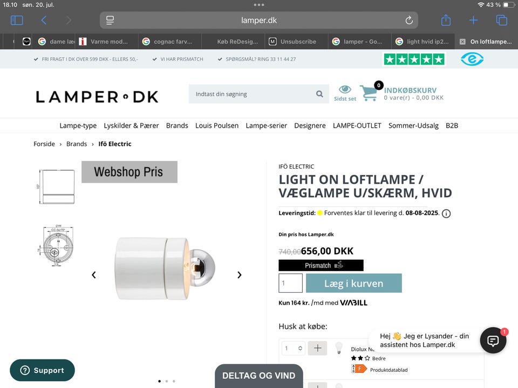
Task: Click the search magnifier icon
Action: click(319, 94)
